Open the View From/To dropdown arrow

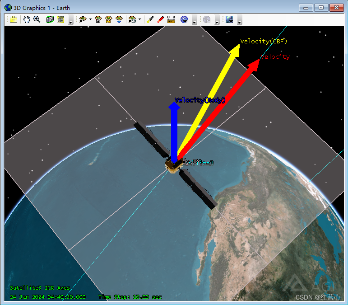point(90,19)
